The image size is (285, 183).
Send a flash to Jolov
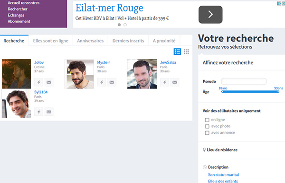click(x=39, y=82)
